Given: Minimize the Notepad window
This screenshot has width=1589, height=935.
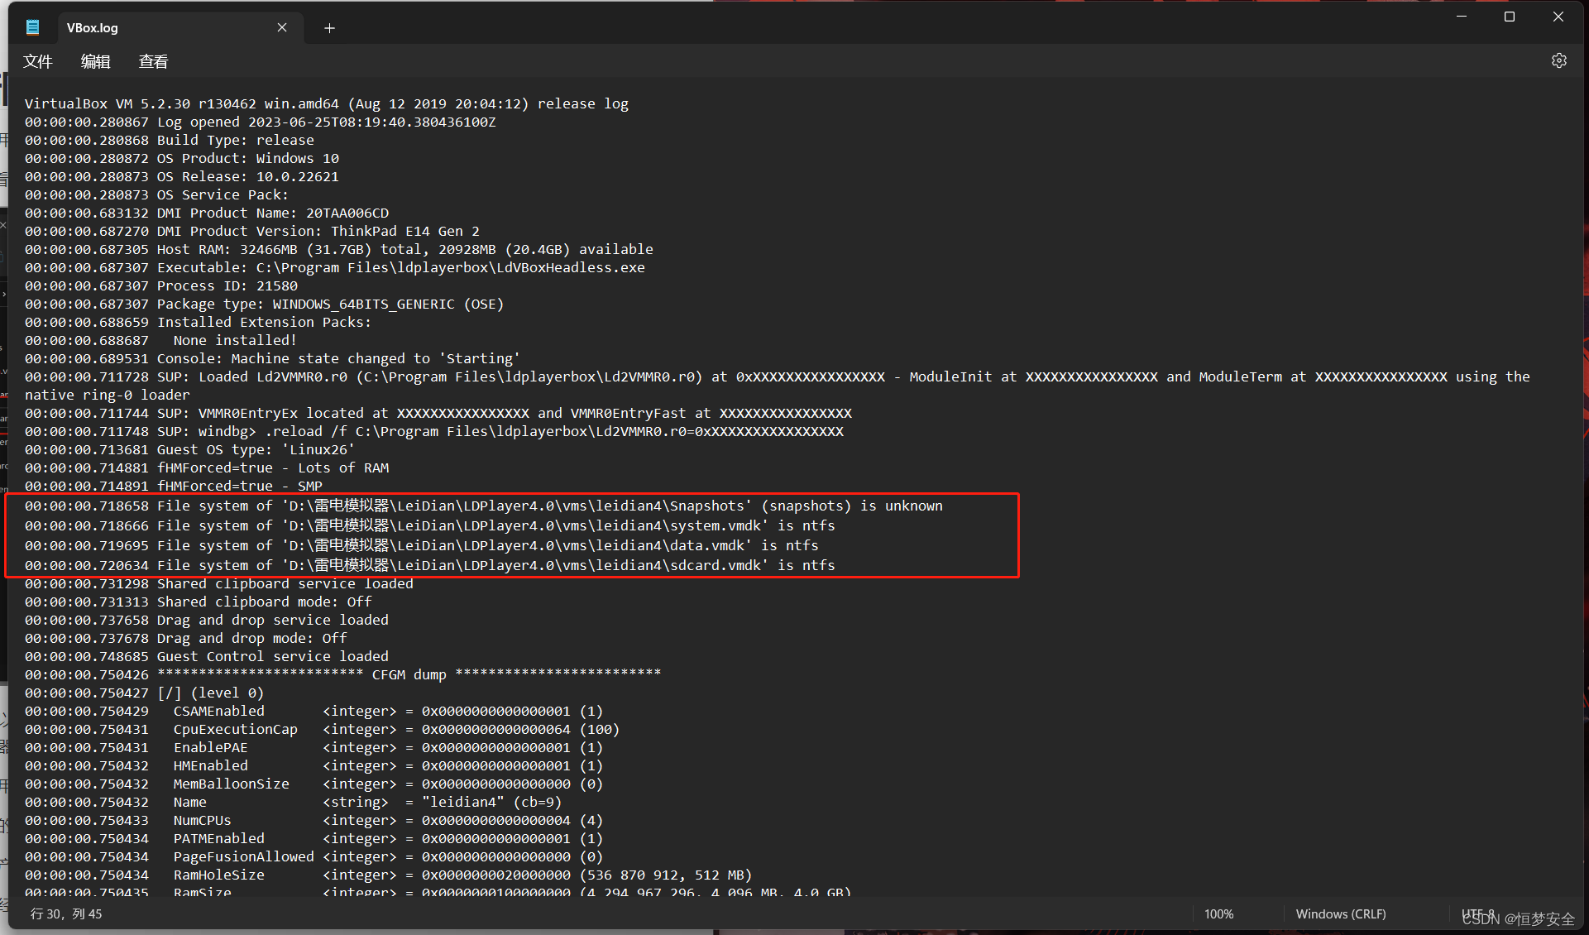Looking at the screenshot, I should tap(1462, 17).
